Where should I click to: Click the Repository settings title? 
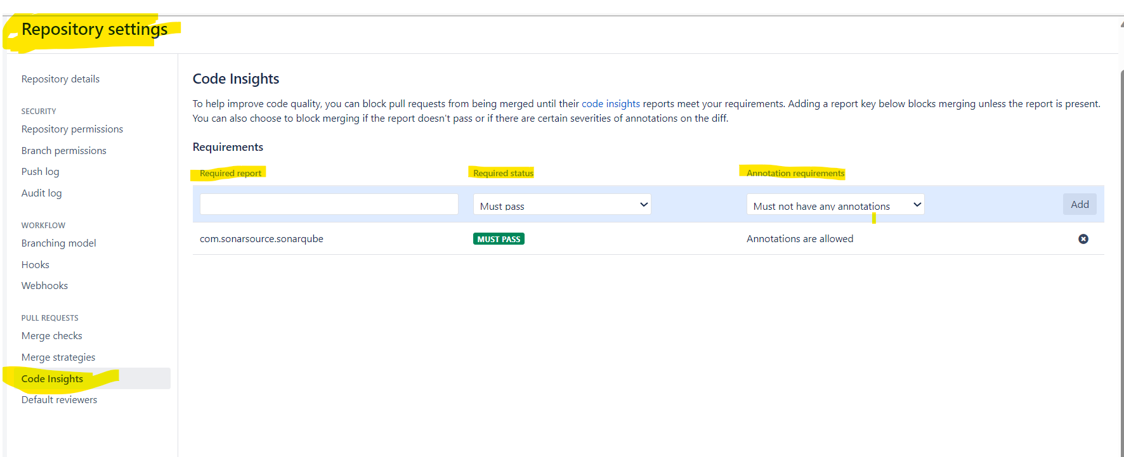95,30
